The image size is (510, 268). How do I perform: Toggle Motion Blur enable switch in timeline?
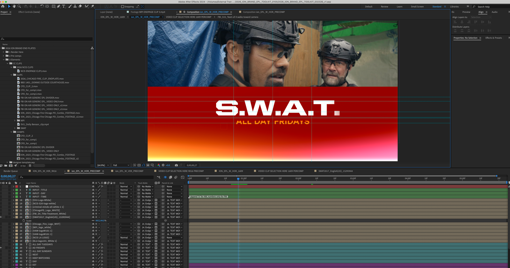point(176,177)
